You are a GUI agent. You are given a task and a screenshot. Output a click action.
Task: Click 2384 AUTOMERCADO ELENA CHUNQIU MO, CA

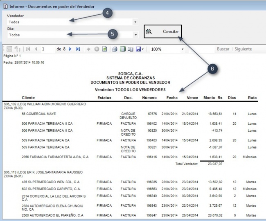[52, 207]
